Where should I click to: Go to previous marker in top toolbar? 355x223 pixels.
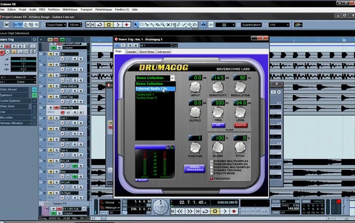[88, 25]
